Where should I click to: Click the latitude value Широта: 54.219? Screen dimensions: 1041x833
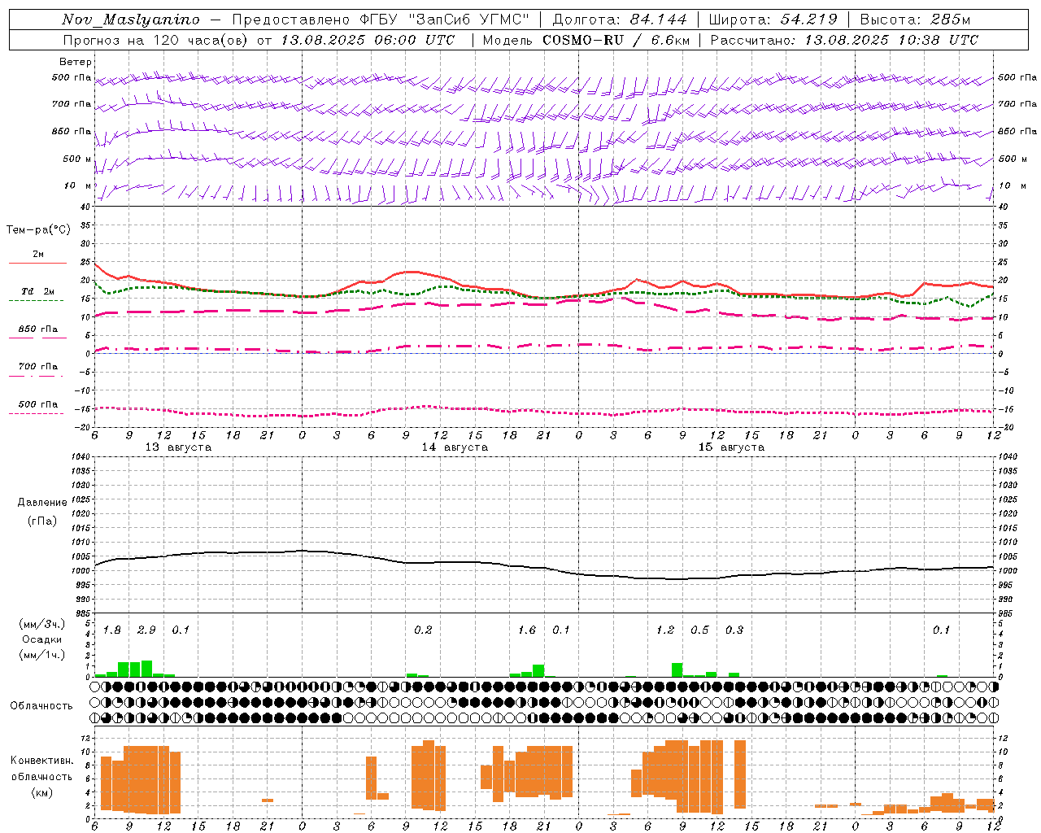773,20
